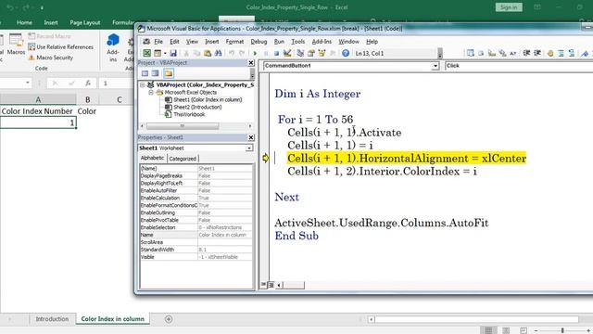The height and width of the screenshot is (334, 593).
Task: Click Project tree horizontal scrollbar thumb
Action: [x=183, y=126]
